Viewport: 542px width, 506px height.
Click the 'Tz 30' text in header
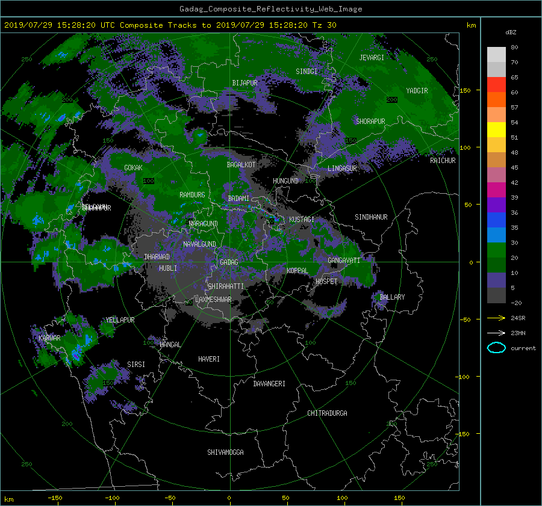point(324,25)
